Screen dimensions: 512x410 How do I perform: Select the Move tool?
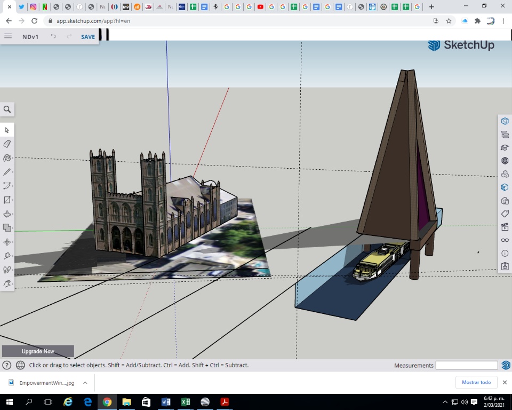click(7, 242)
